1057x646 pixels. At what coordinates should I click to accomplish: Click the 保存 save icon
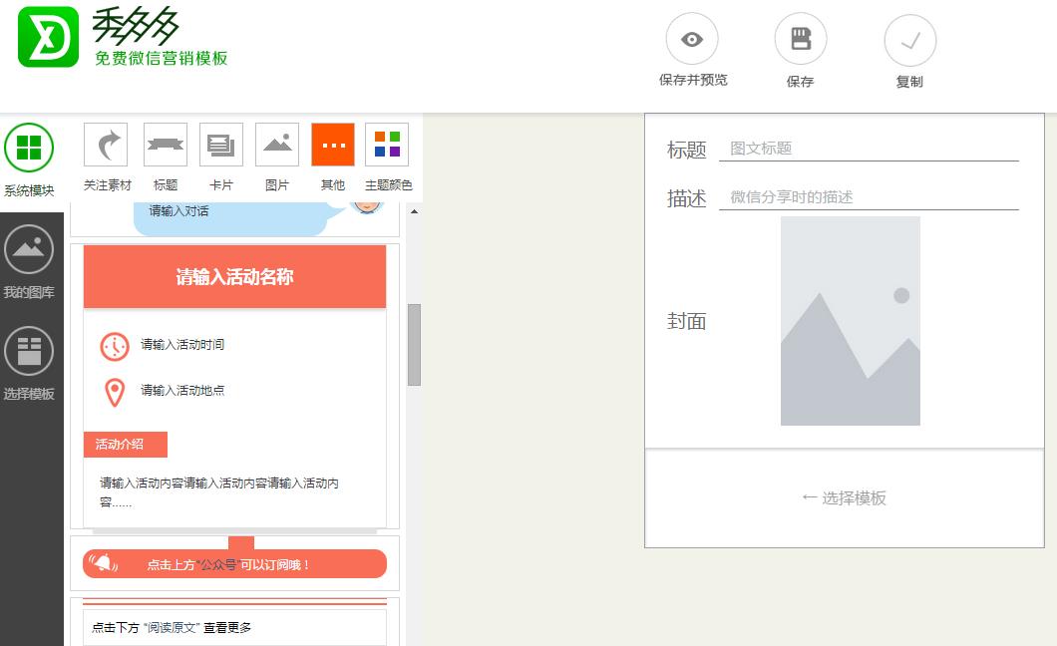(801, 40)
